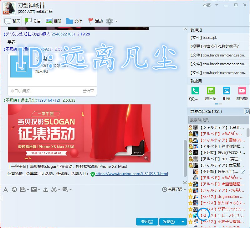Viewport: 250px width, 228px height.
Task: Click the user ID 2548522103 link
Action: [x=63, y=34]
